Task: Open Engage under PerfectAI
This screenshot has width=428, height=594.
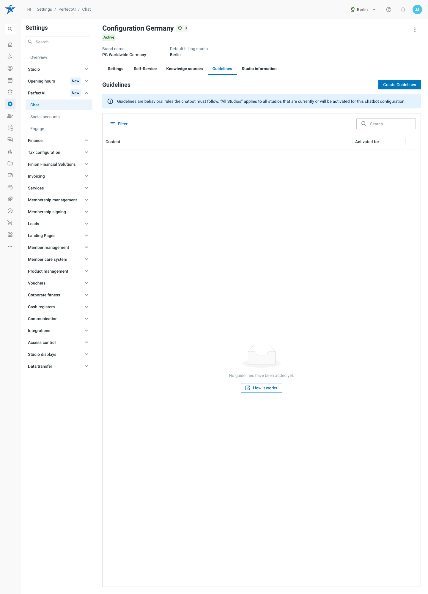Action: [x=59, y=129]
